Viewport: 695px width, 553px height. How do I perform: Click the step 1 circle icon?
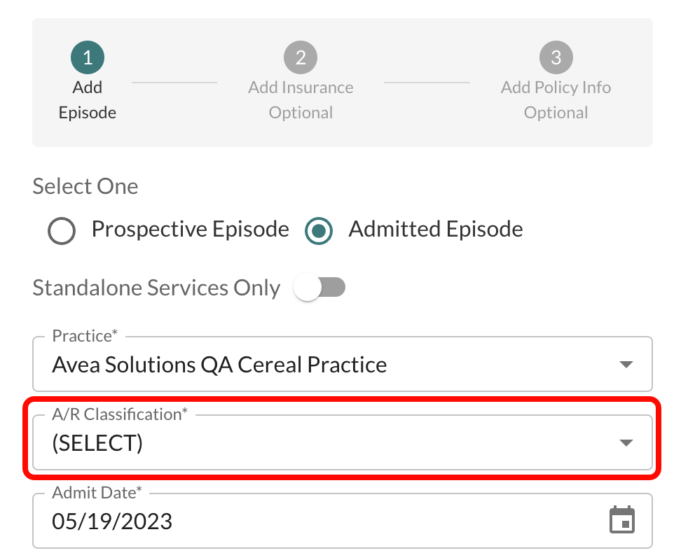click(87, 57)
